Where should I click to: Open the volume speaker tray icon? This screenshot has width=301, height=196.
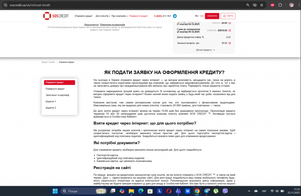277,191
